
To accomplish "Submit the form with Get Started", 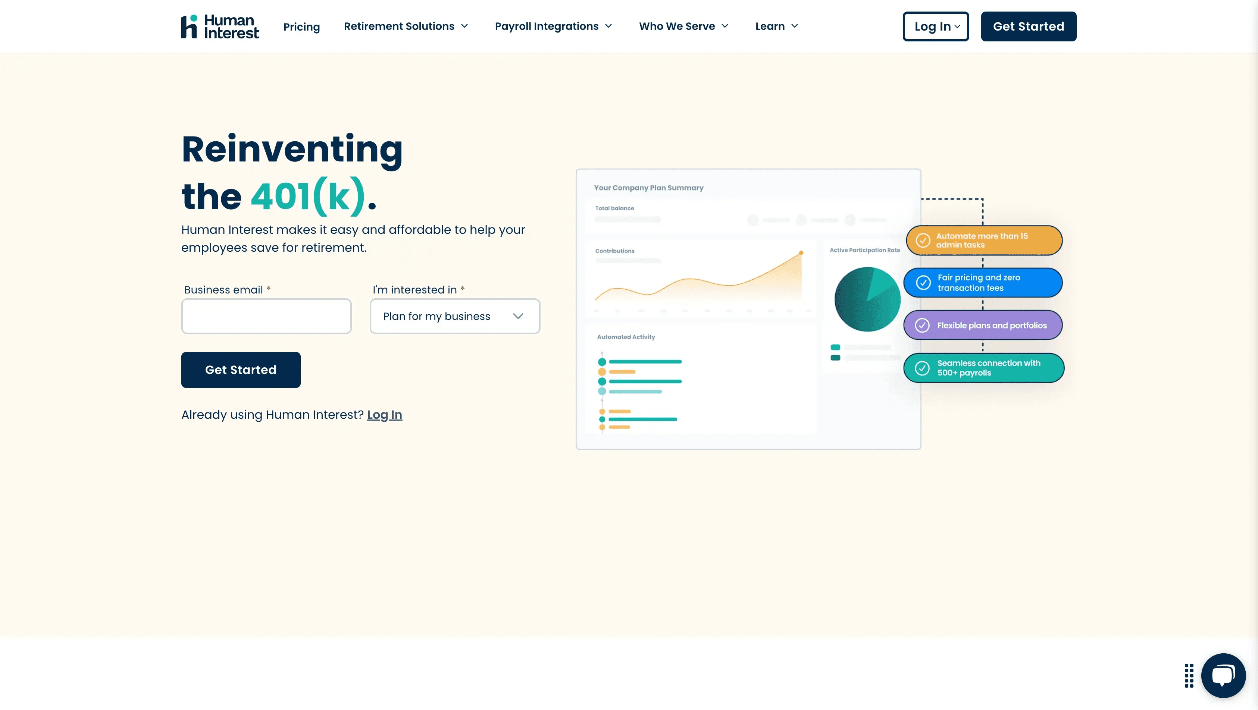I will (241, 370).
